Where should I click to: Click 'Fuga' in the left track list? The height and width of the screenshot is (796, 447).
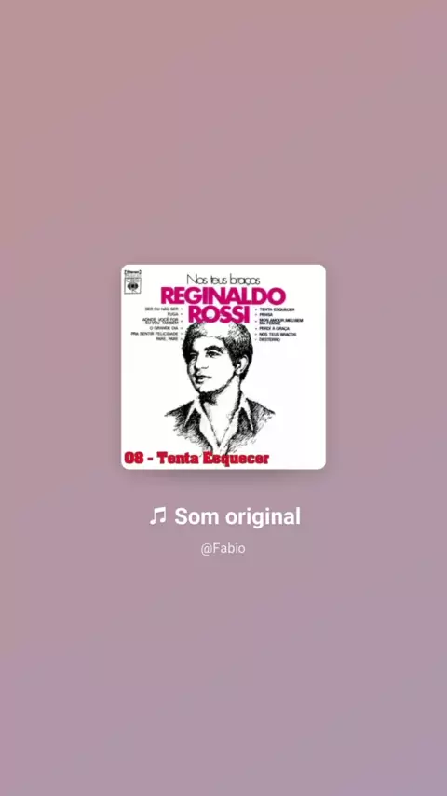point(172,314)
